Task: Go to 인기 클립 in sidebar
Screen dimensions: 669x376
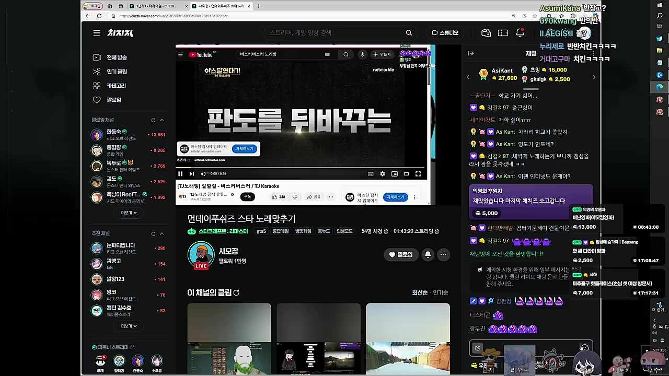Action: 110,72
